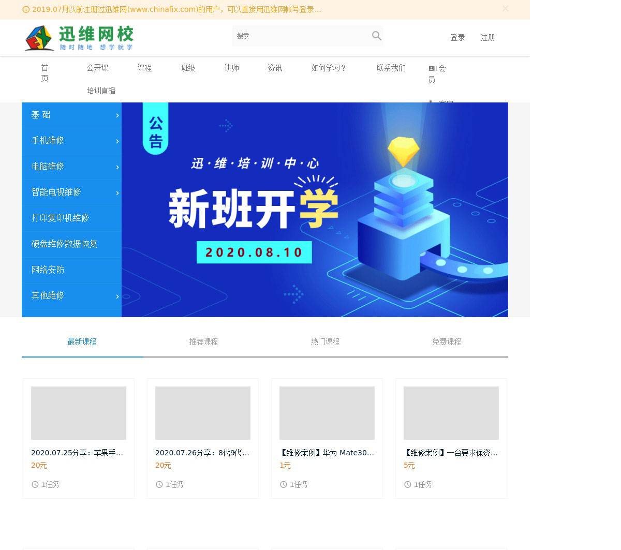Click the member card icon beside 会员
Viewport: 621px width, 550px height.
coord(433,68)
